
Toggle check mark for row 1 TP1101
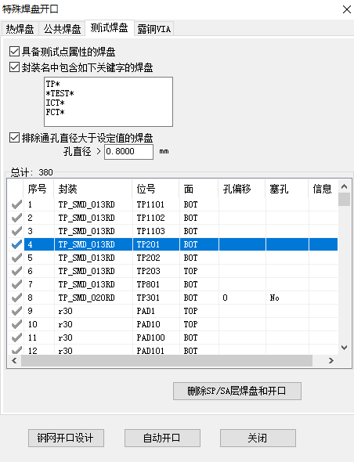pyautogui.click(x=16, y=204)
